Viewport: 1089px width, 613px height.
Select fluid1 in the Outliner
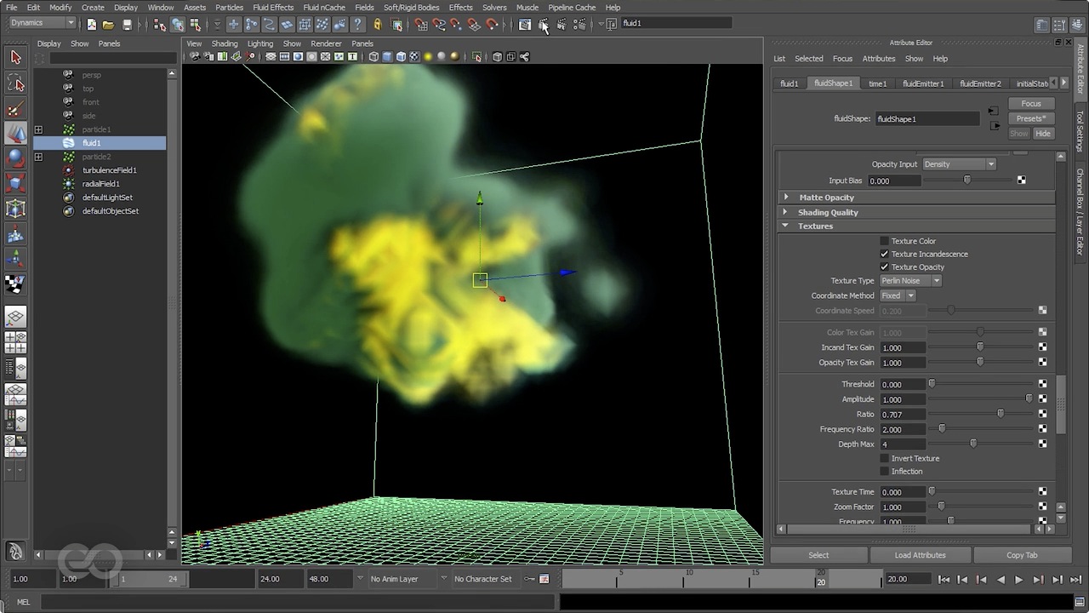pos(91,142)
